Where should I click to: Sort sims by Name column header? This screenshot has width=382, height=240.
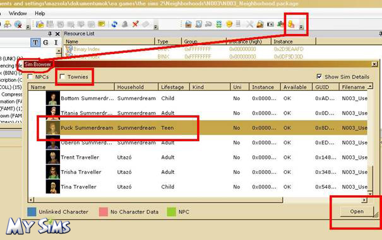point(71,87)
